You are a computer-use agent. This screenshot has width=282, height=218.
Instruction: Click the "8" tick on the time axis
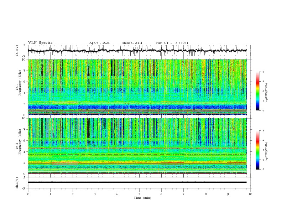pos(206,194)
